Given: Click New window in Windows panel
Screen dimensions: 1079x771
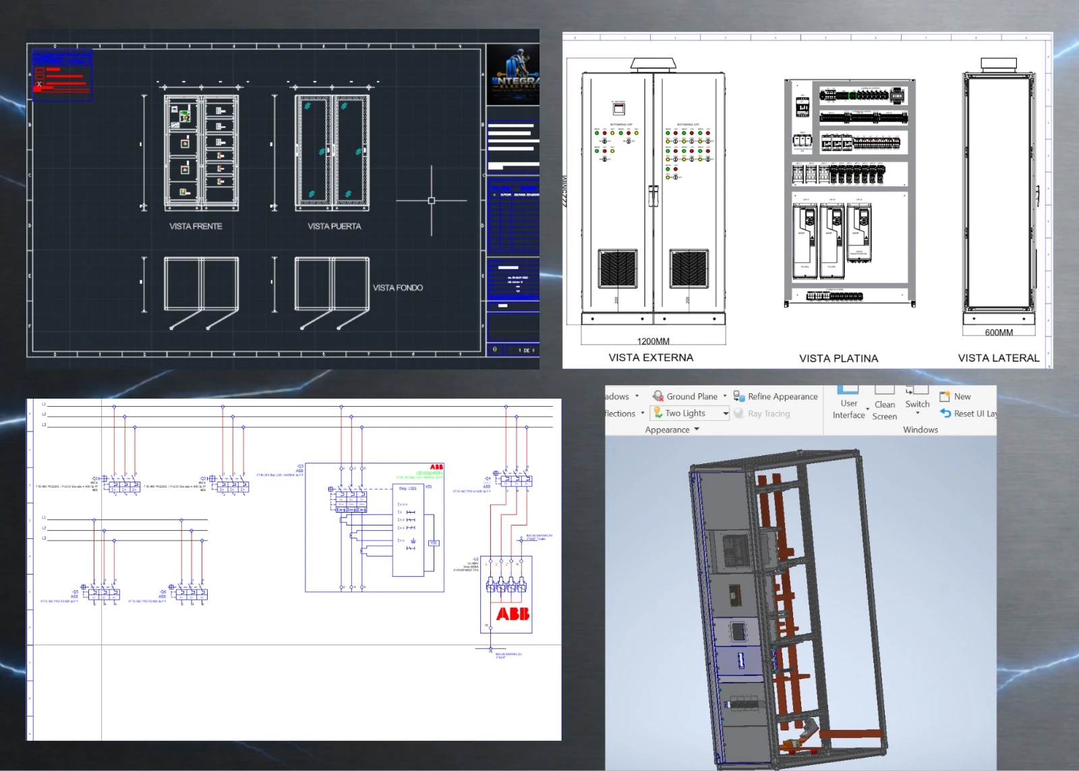Looking at the screenshot, I should click(x=955, y=397).
